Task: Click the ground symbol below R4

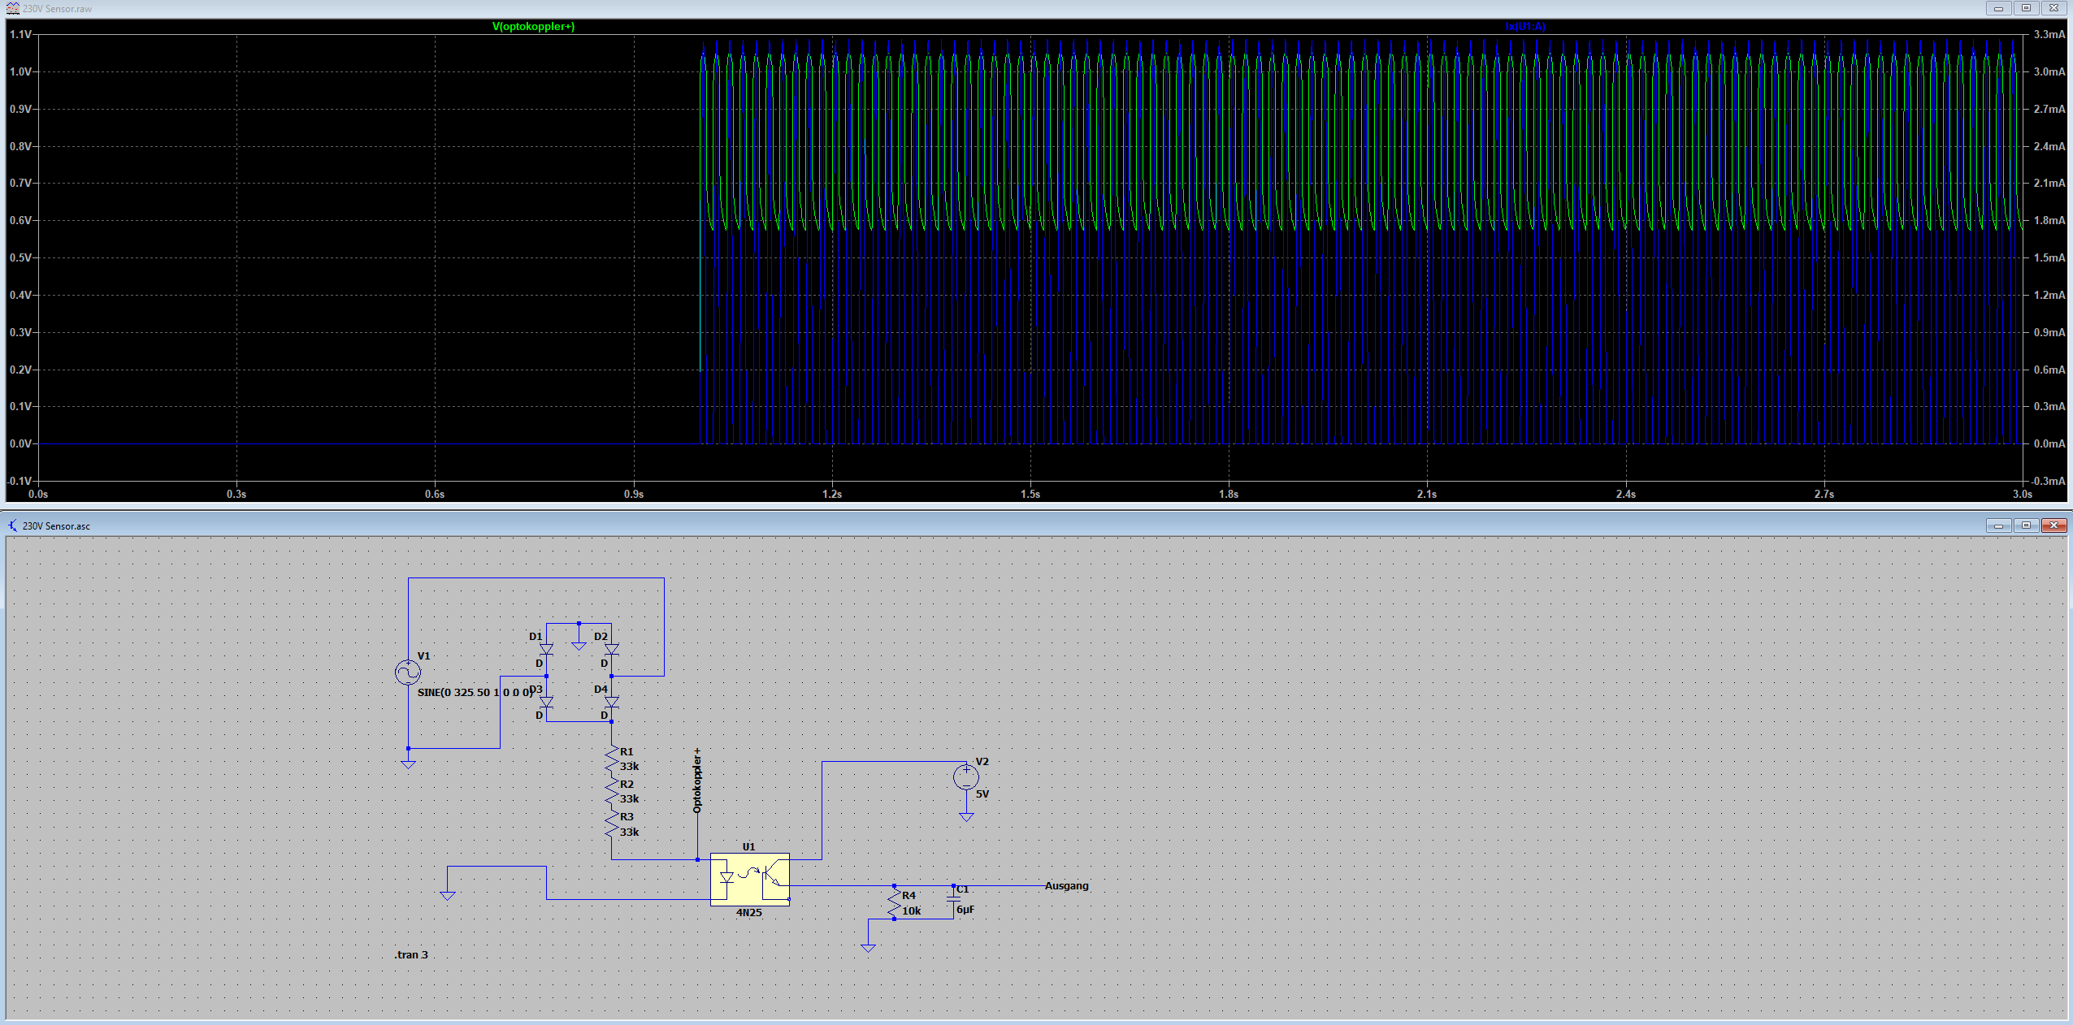Action: pyautogui.click(x=868, y=948)
